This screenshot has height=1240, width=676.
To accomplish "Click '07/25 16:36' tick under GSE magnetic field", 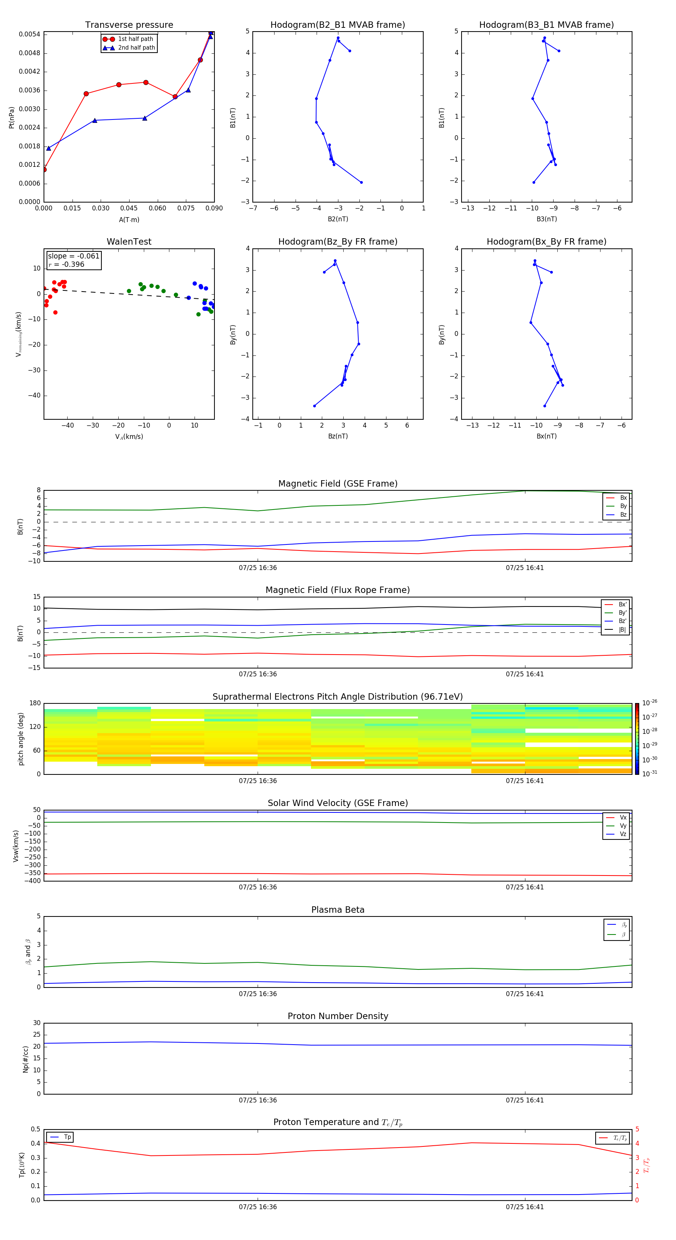I will tap(257, 567).
